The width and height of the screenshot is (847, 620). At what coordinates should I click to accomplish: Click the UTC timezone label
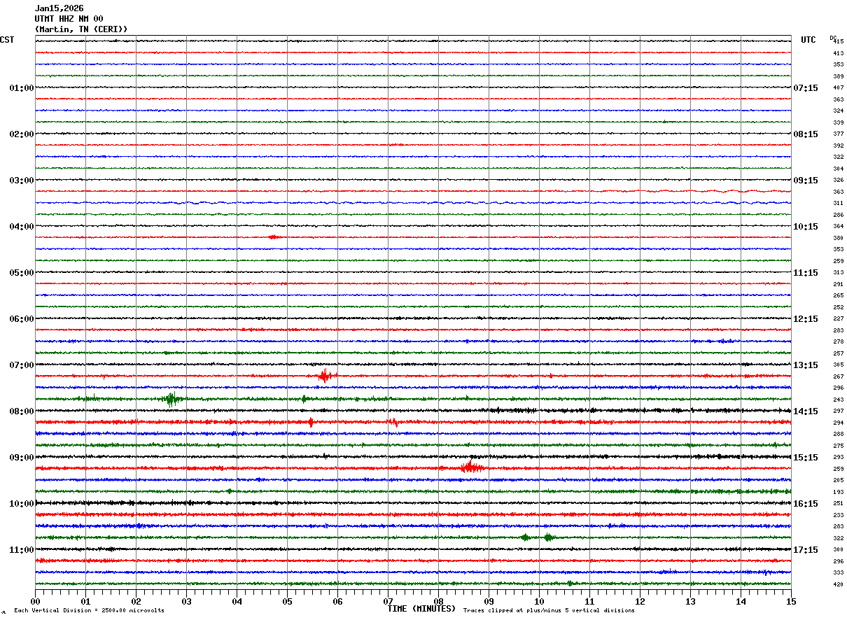[808, 40]
